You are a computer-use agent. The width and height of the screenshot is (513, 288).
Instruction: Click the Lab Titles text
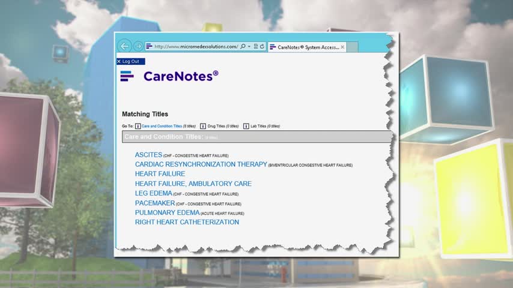pyautogui.click(x=258, y=126)
